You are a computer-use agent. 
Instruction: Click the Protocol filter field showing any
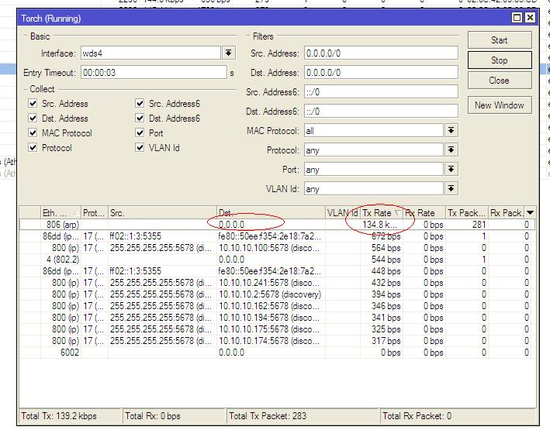tap(374, 150)
